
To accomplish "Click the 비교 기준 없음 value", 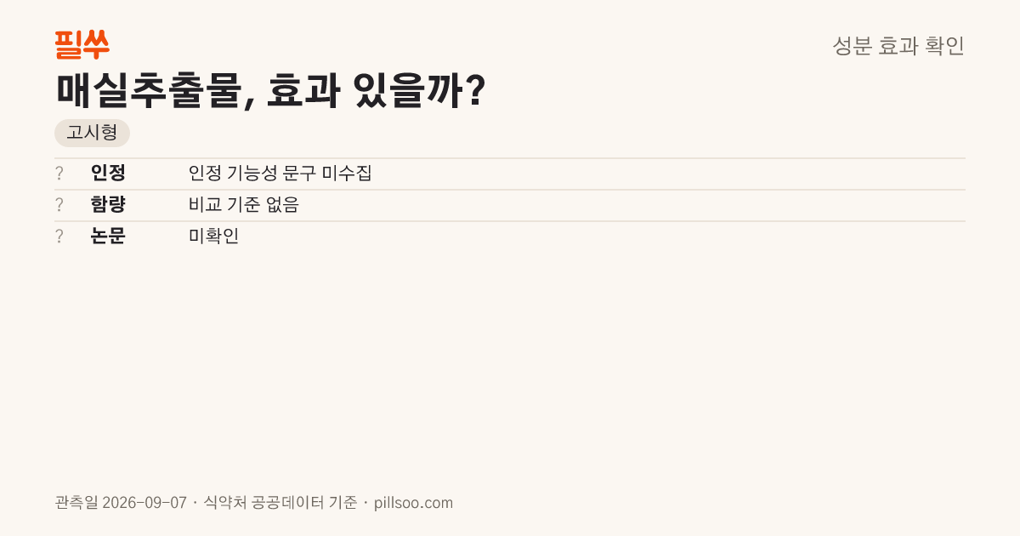I will pos(243,205).
